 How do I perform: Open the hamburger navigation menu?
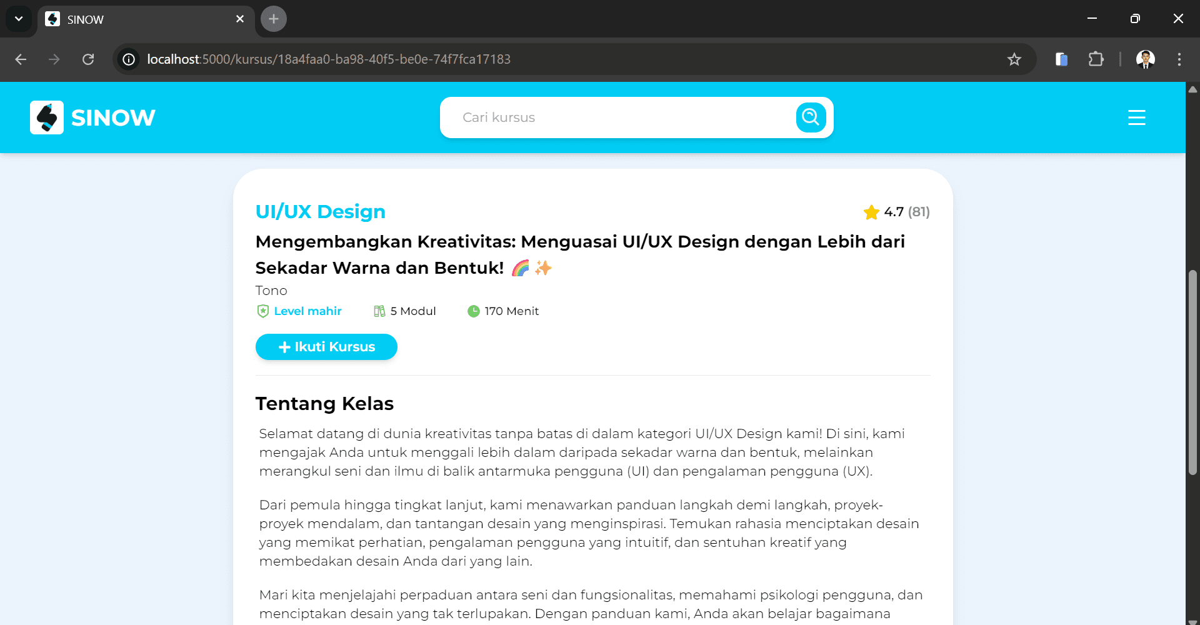pyautogui.click(x=1136, y=117)
